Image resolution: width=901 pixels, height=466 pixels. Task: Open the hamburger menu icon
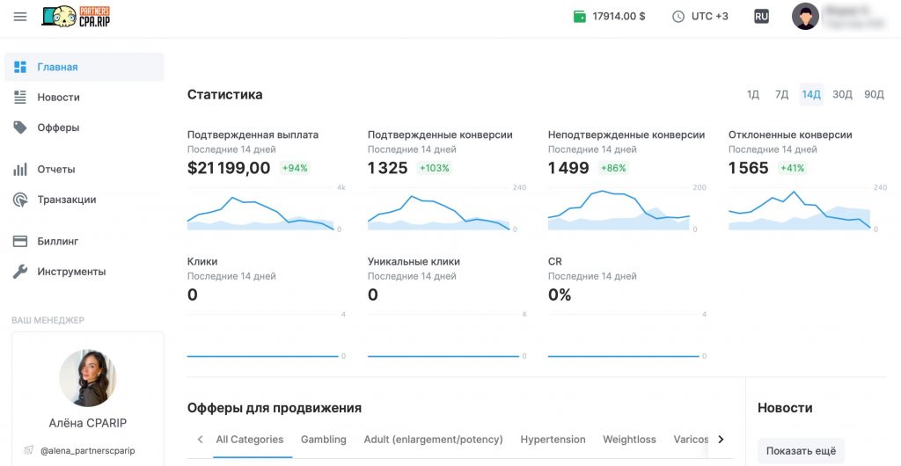[20, 17]
